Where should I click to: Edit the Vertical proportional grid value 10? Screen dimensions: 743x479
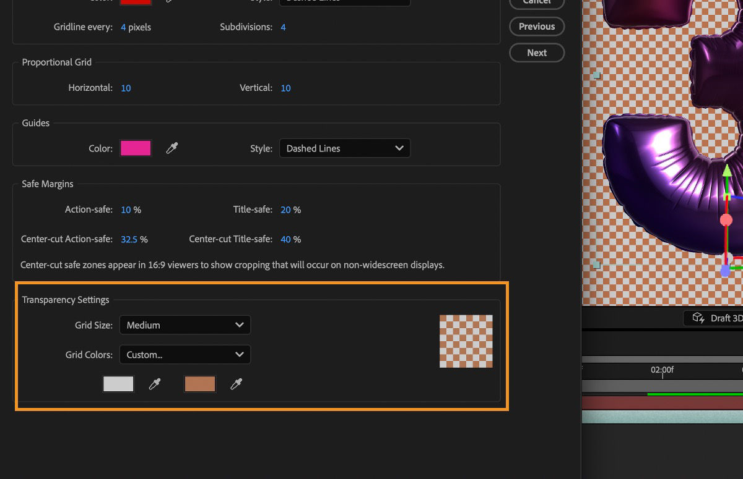coord(285,88)
